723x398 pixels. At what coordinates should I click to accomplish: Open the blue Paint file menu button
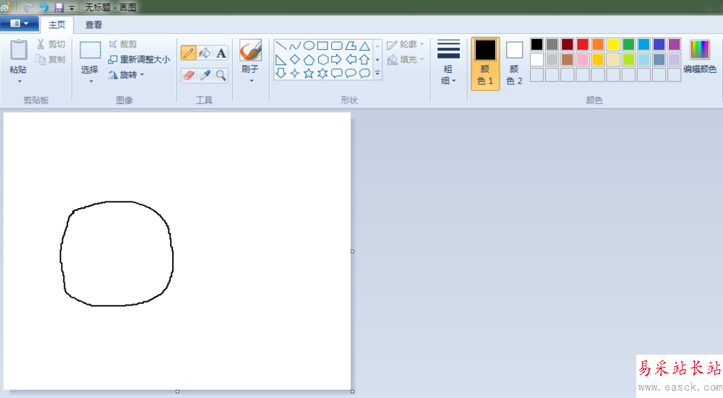(x=20, y=24)
